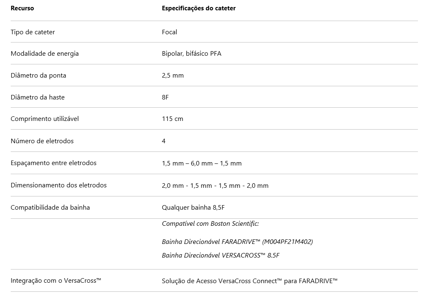Select the 'Tipo de cateter' row label
The width and height of the screenshot is (427, 305).
(x=33, y=32)
